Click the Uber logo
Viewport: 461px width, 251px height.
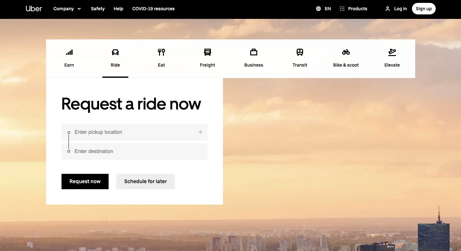[34, 9]
